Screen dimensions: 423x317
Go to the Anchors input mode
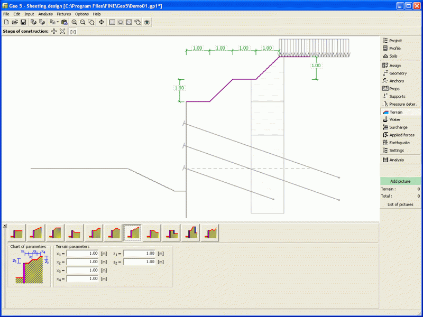coord(396,81)
